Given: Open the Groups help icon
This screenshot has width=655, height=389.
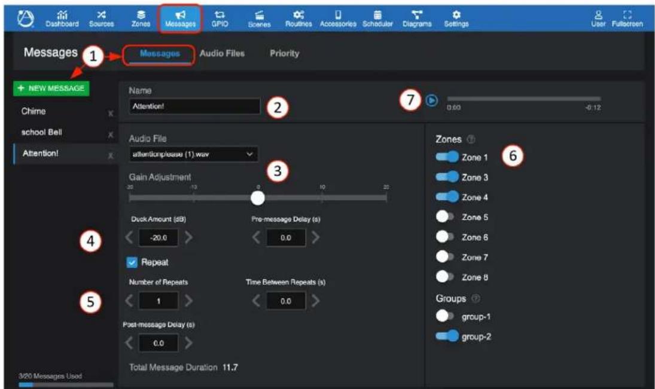Looking at the screenshot, I should 476,298.
